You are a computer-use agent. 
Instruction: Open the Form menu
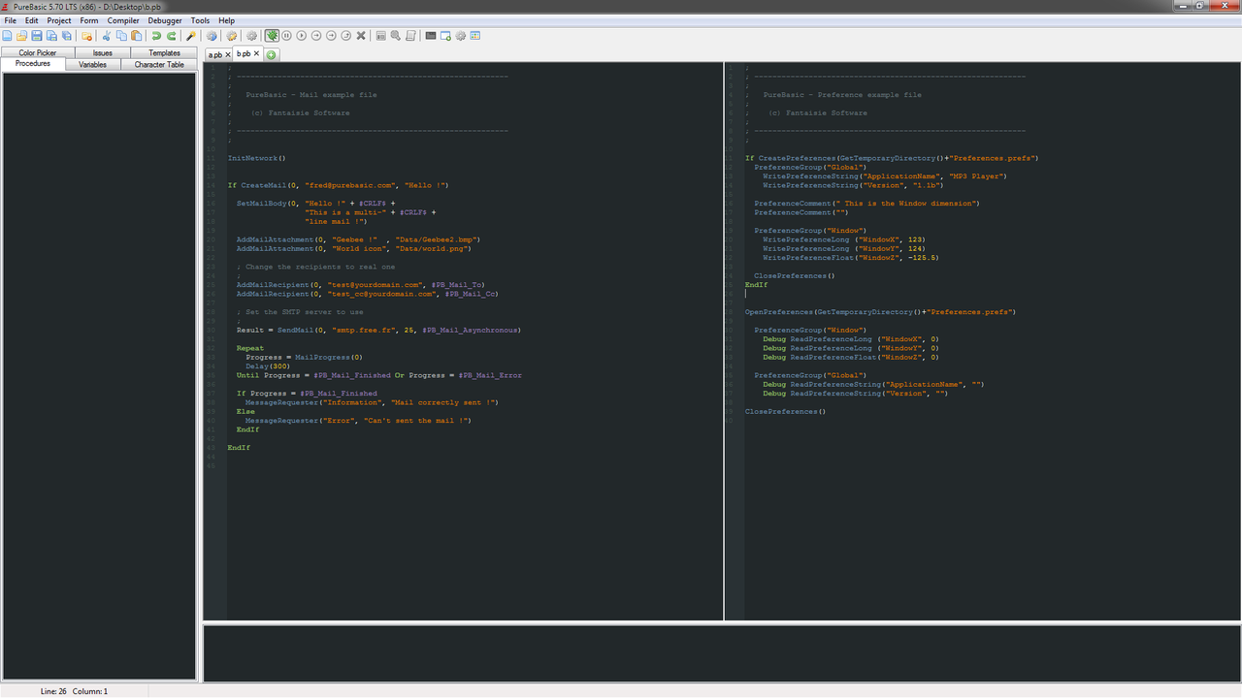tap(89, 20)
